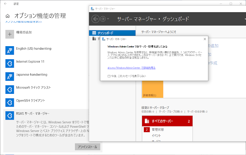Click the dialog's Server Manager title icon
246x155 pixels.
104,39
